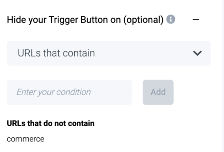This screenshot has width=224, height=152.
Task: Select the commerce condition entry
Action: 26,139
